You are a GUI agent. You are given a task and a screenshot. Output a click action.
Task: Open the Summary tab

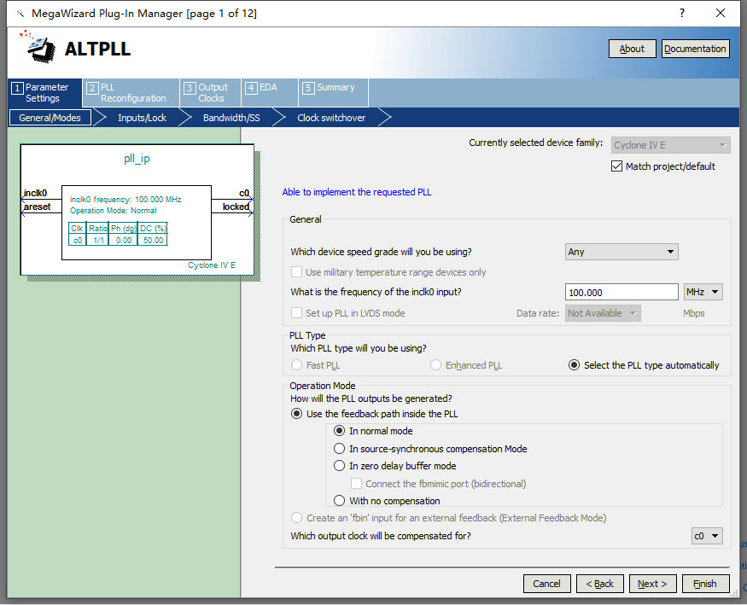(333, 93)
